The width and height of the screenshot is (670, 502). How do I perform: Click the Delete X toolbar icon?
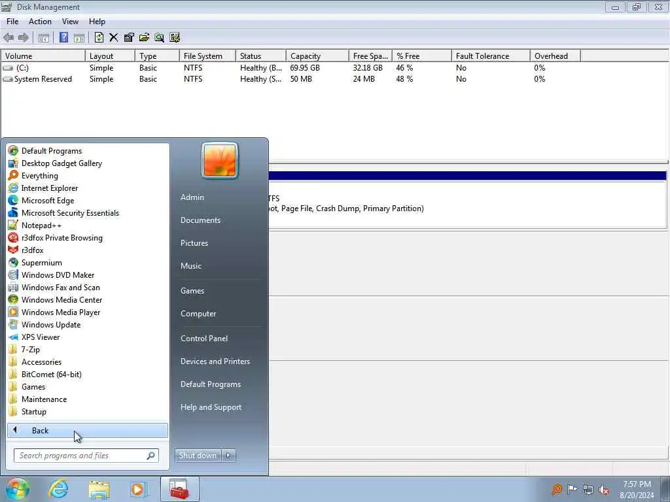(113, 37)
